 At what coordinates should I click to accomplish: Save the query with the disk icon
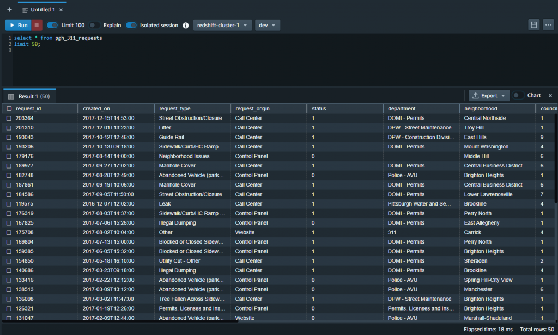coord(534,25)
